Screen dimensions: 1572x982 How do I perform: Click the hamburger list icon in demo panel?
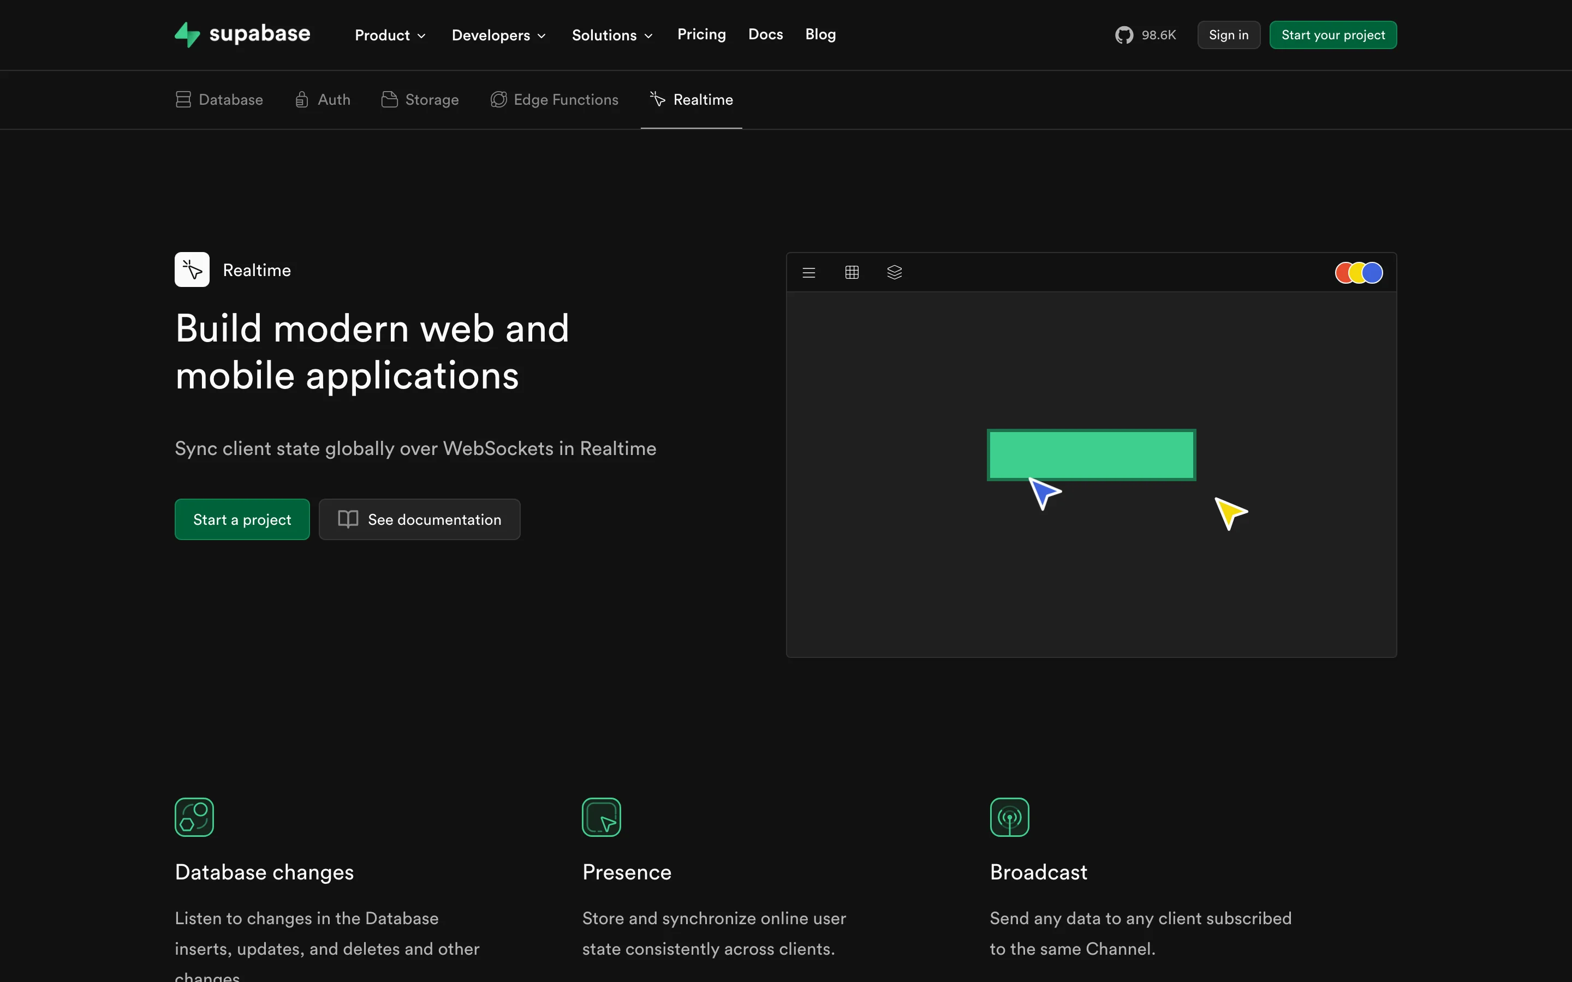click(x=809, y=273)
